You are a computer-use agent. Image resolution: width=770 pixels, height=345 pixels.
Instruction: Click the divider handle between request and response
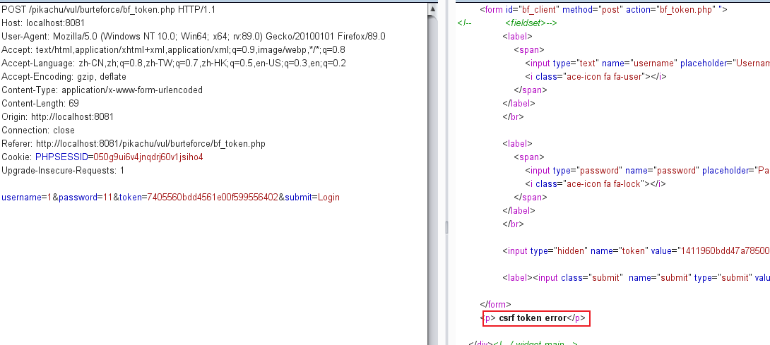pos(446,226)
